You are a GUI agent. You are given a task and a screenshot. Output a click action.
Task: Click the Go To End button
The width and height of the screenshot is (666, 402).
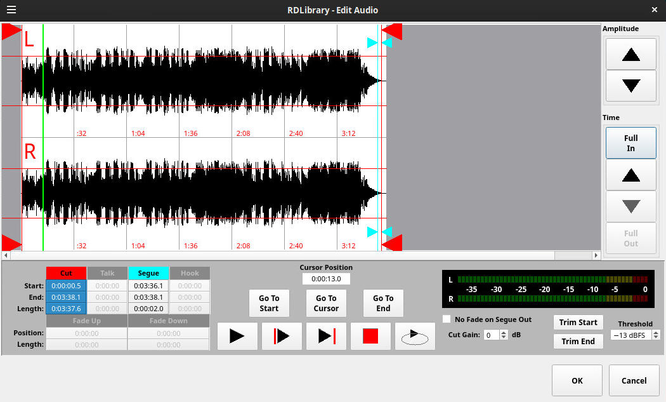[383, 304]
